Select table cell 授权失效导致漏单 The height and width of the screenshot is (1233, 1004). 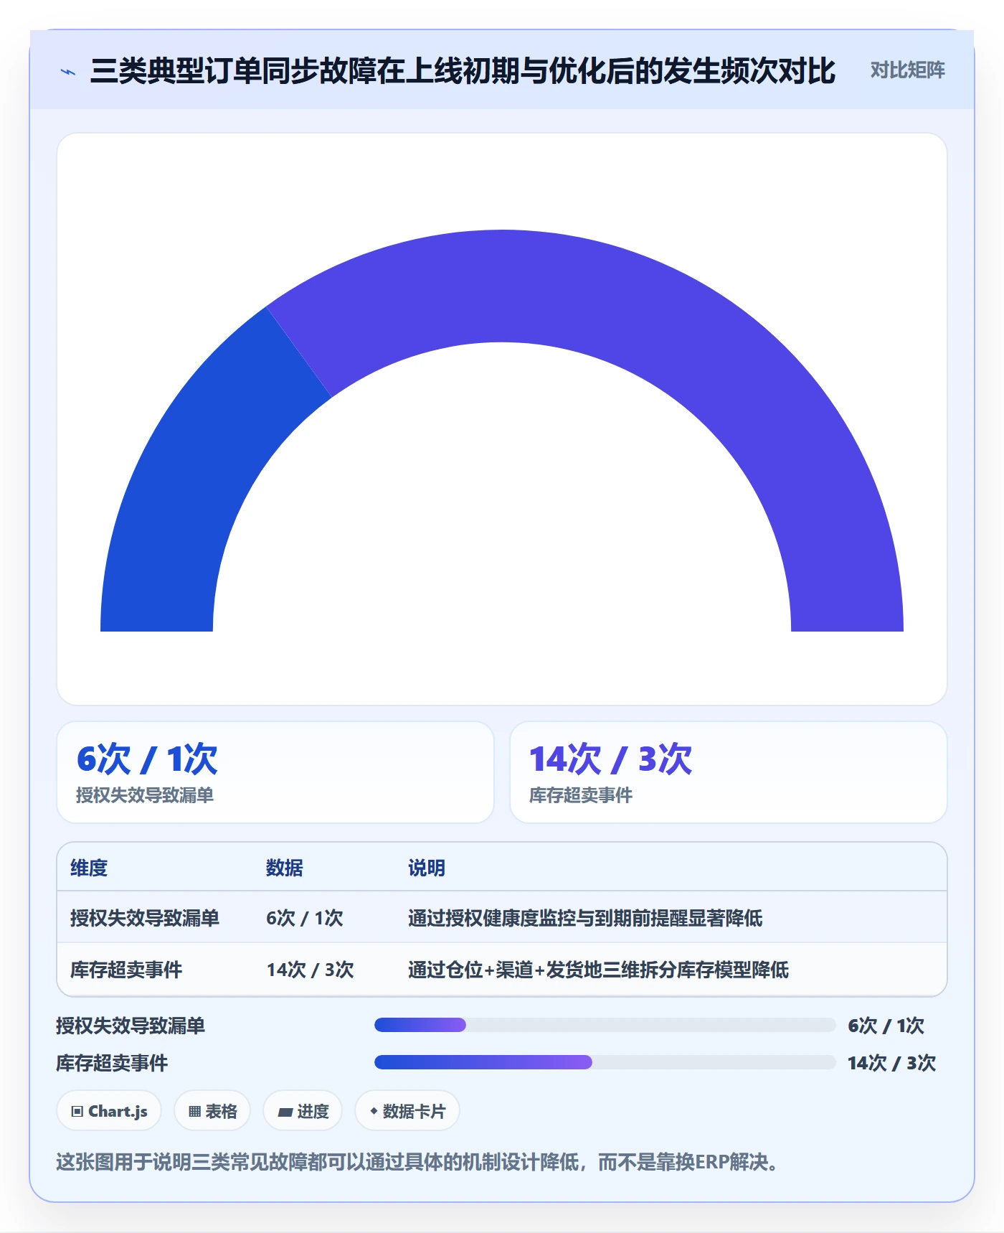(x=145, y=918)
